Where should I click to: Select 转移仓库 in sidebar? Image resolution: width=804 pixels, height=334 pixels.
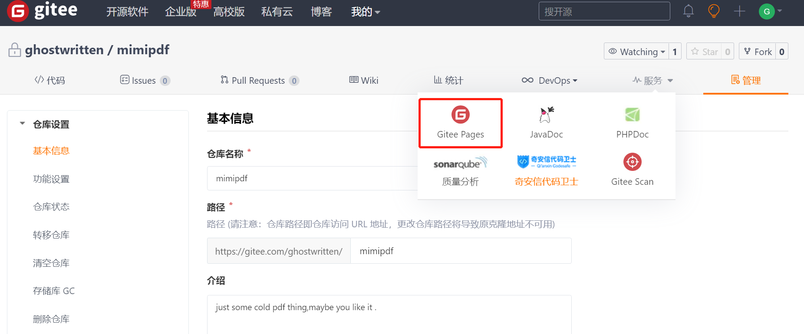pos(51,235)
